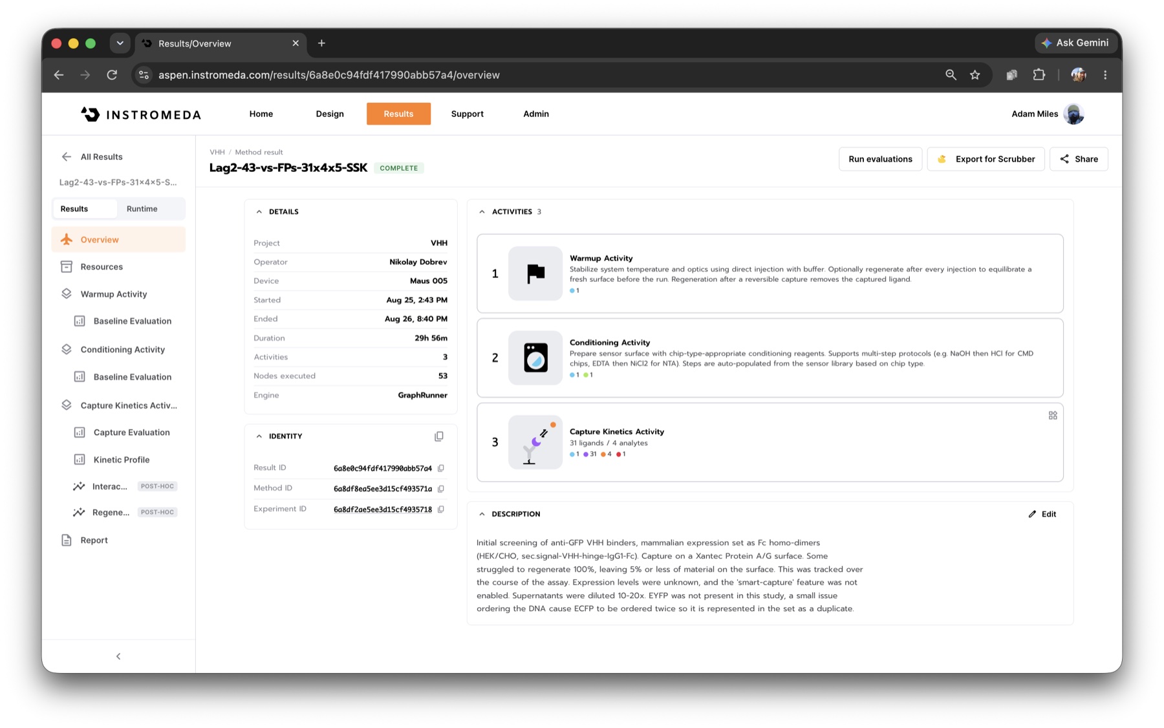This screenshot has width=1164, height=728.
Task: Collapse the Activities section
Action: click(x=482, y=212)
